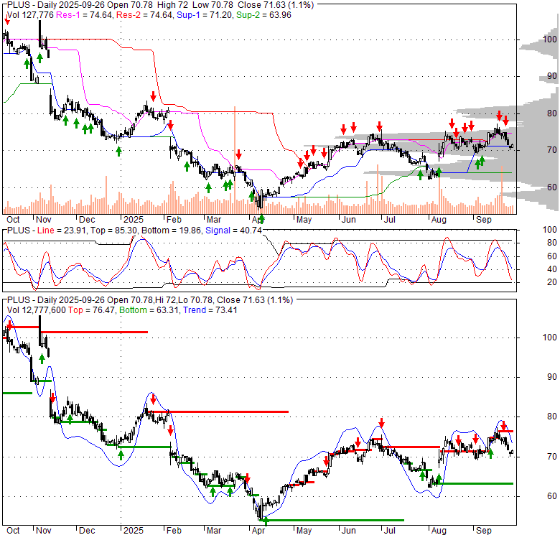Viewport: 560px width, 535px height.
Task: Click price level 90 on the bottom chart
Action: point(552,377)
